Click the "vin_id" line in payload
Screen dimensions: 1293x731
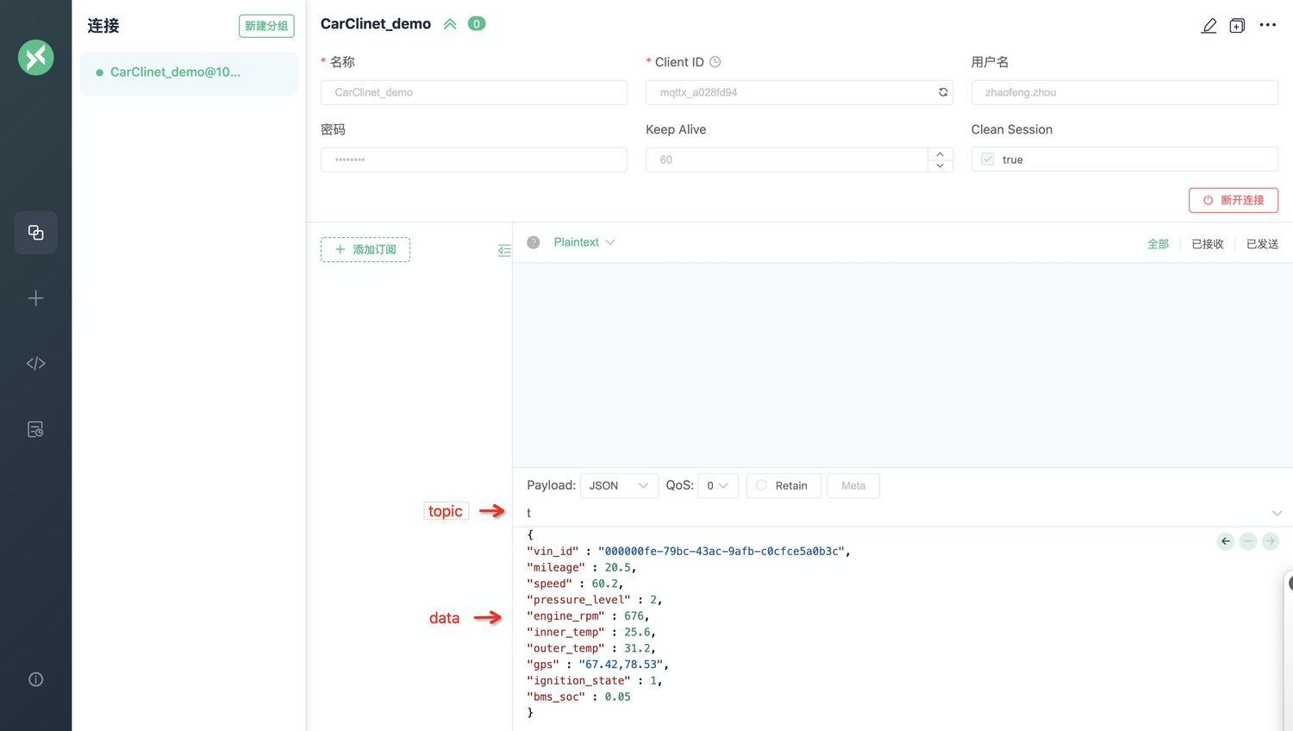point(689,552)
